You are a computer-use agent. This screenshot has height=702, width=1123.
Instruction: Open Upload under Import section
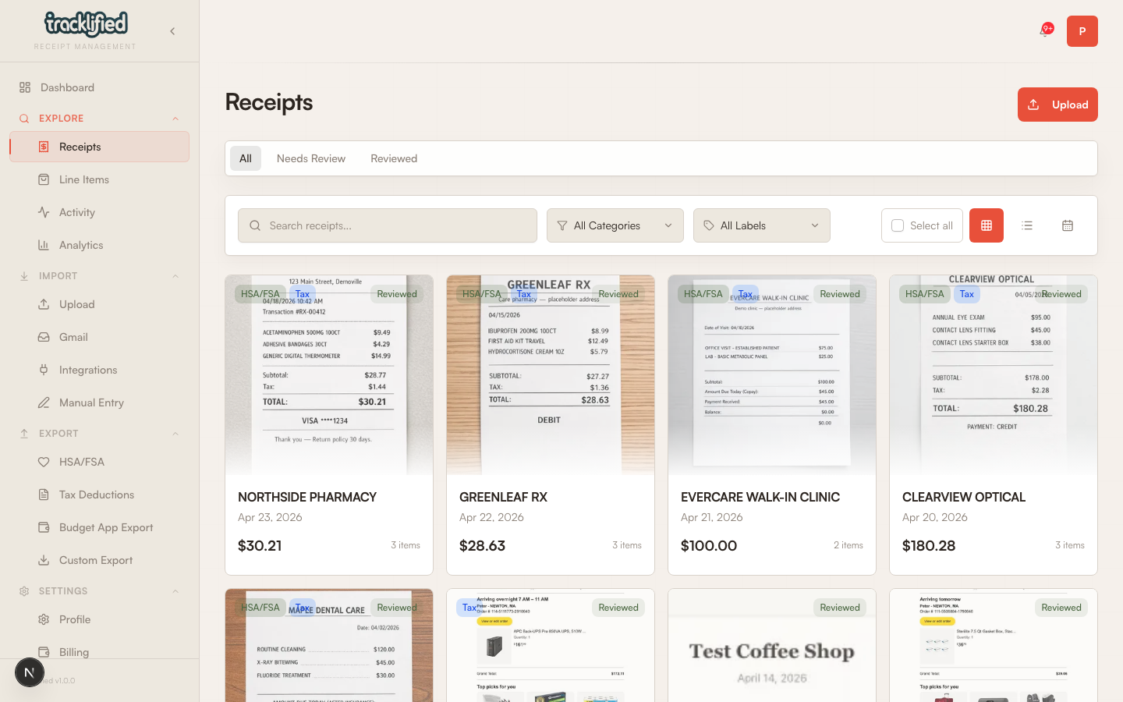(x=99, y=304)
